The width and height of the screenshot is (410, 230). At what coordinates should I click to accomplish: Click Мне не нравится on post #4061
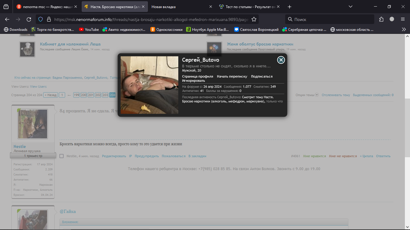(x=343, y=156)
